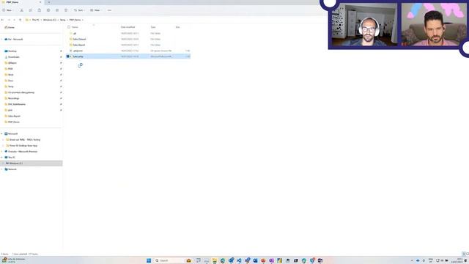
Task: Click PBIP_Demo in the address breadcrumb
Action: pos(75,20)
